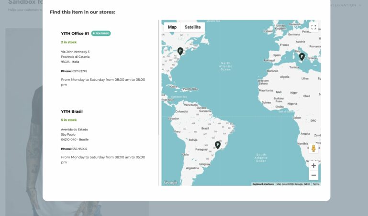Switch the map to Satellite view
The image size is (368, 216).
click(193, 27)
